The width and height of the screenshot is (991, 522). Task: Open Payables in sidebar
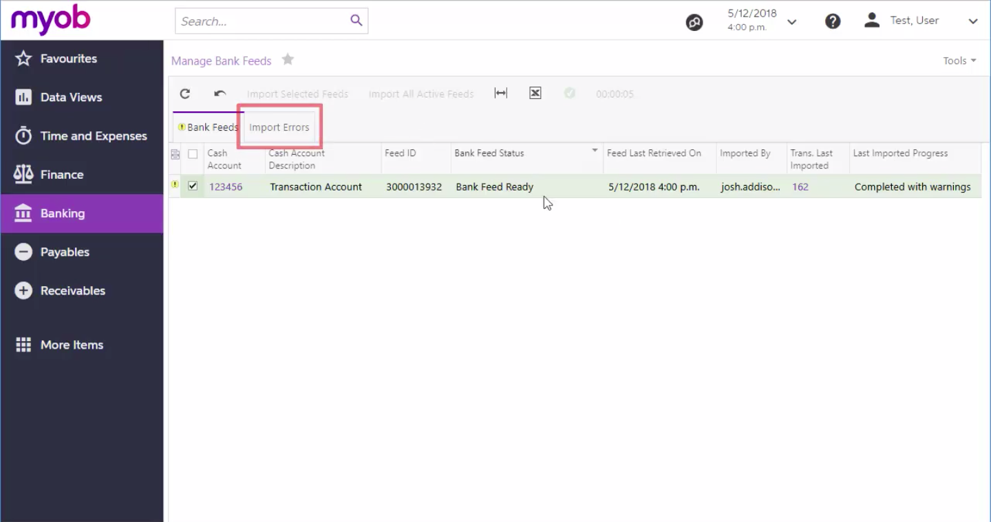[82, 252]
